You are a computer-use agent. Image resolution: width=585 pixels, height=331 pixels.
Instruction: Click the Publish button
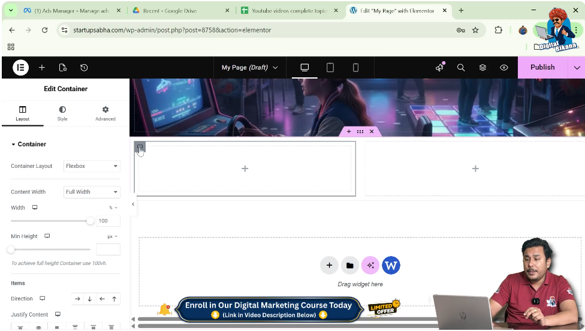point(542,68)
